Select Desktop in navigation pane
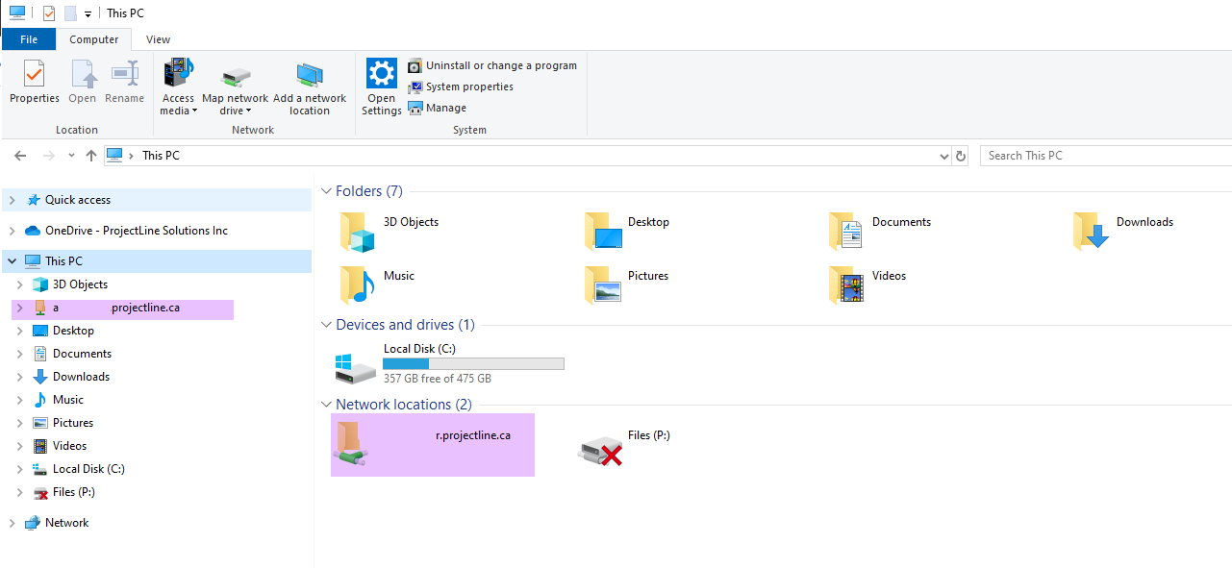Viewport: 1232px width, 568px height. pos(73,331)
